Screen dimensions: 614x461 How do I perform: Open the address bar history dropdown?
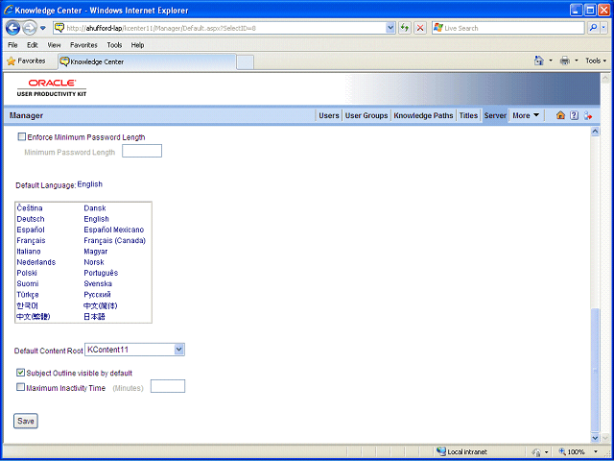390,28
